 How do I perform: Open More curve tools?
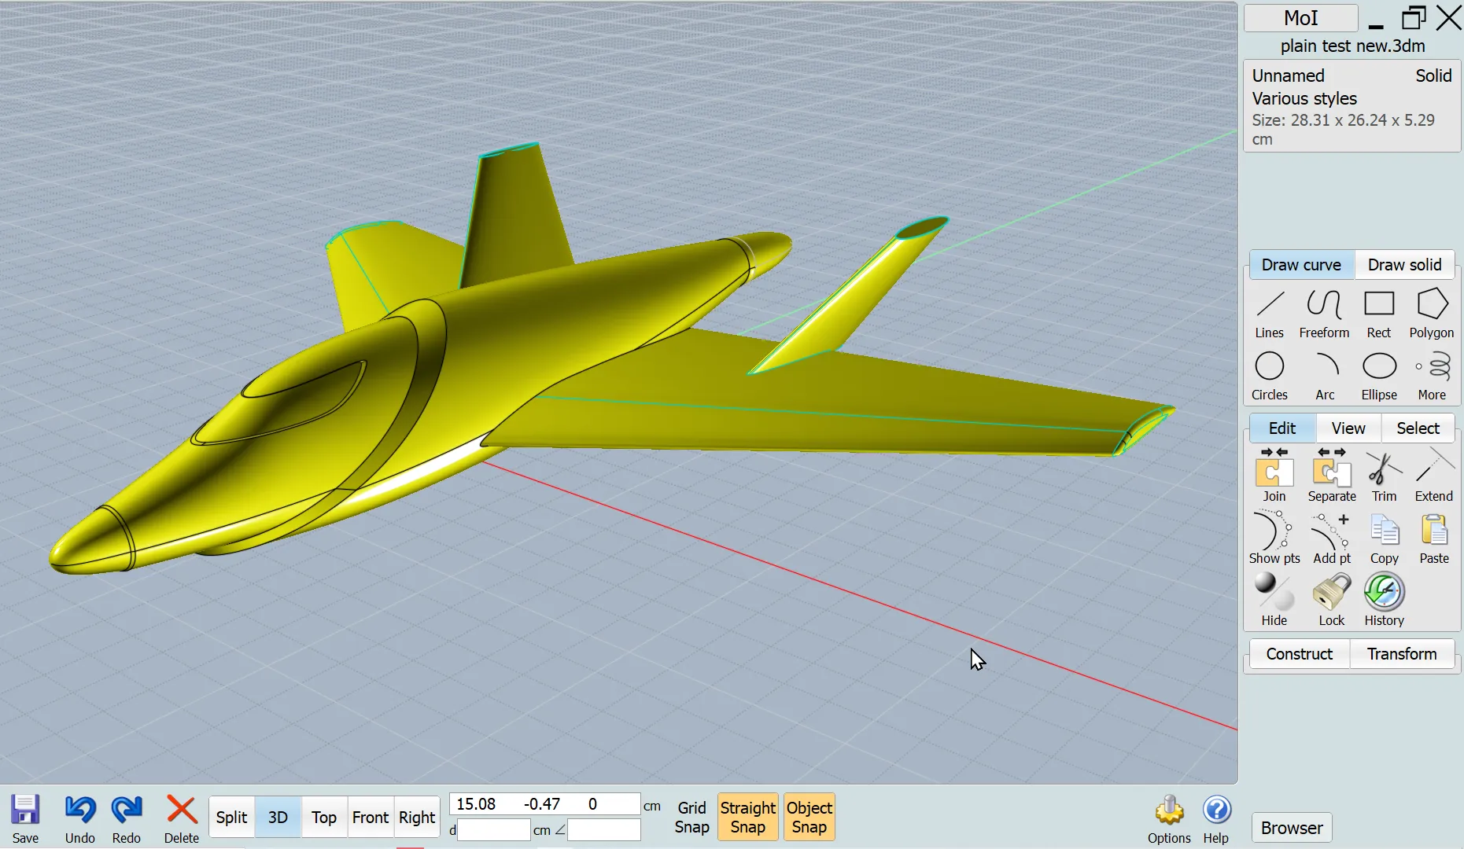(1432, 375)
